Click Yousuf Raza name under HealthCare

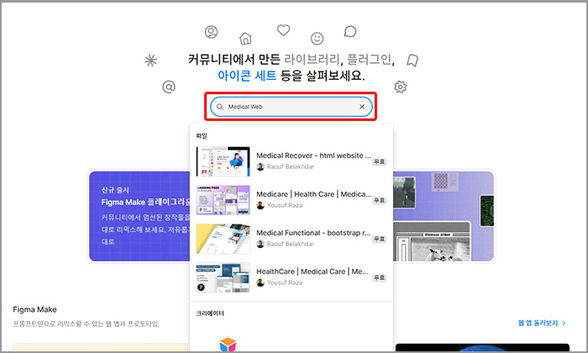(x=285, y=282)
